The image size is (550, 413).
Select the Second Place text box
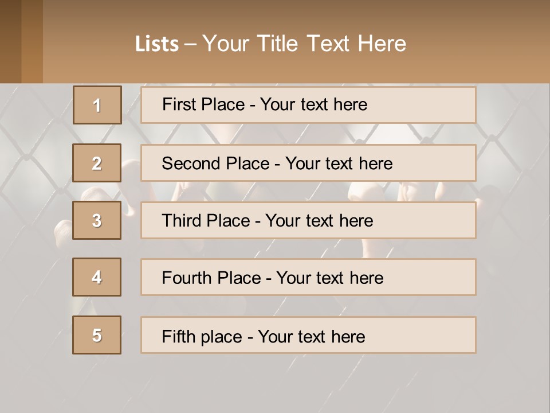point(308,163)
